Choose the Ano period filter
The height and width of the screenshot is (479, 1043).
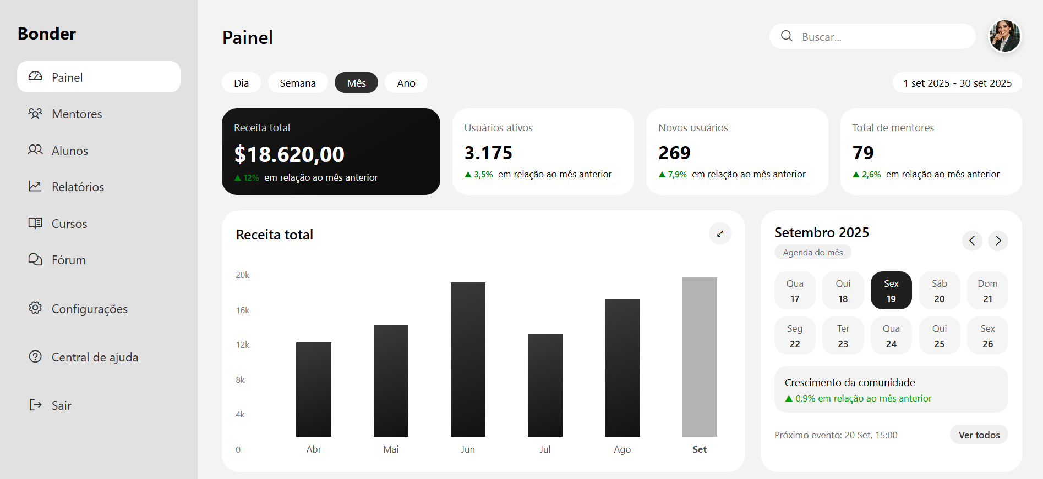tap(406, 83)
